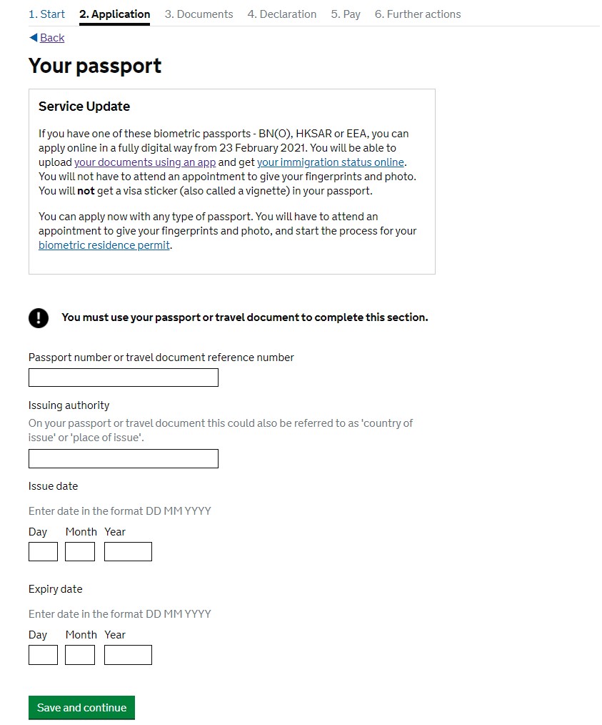Click the Issue date Month field
602x725 pixels.
point(80,551)
